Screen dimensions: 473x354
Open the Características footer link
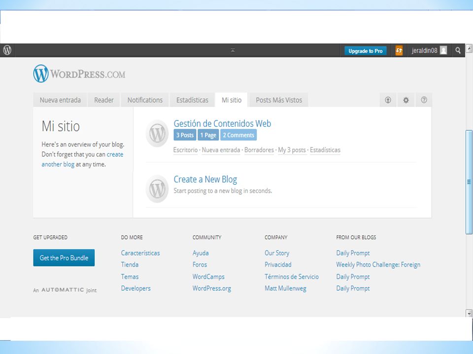pyautogui.click(x=140, y=253)
